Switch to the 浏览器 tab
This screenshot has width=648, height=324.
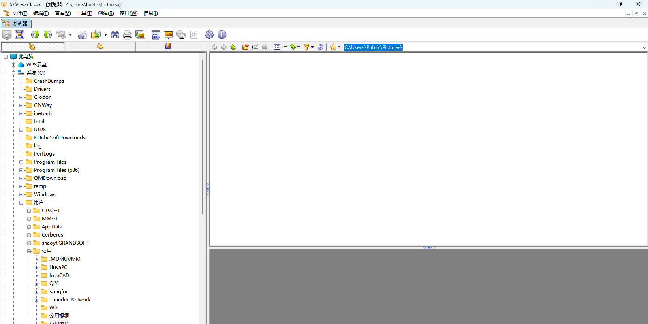click(16, 23)
